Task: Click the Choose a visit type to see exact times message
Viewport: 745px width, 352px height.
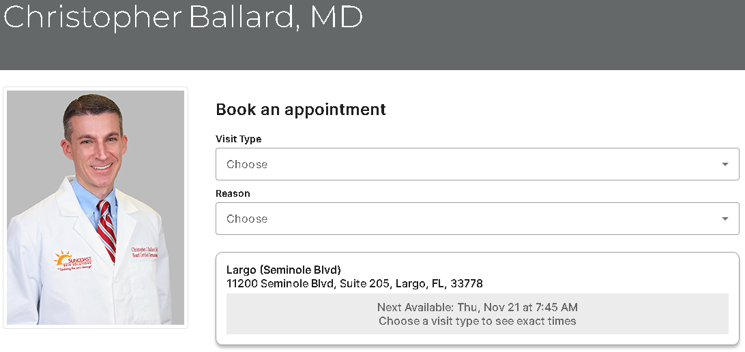Action: (477, 321)
